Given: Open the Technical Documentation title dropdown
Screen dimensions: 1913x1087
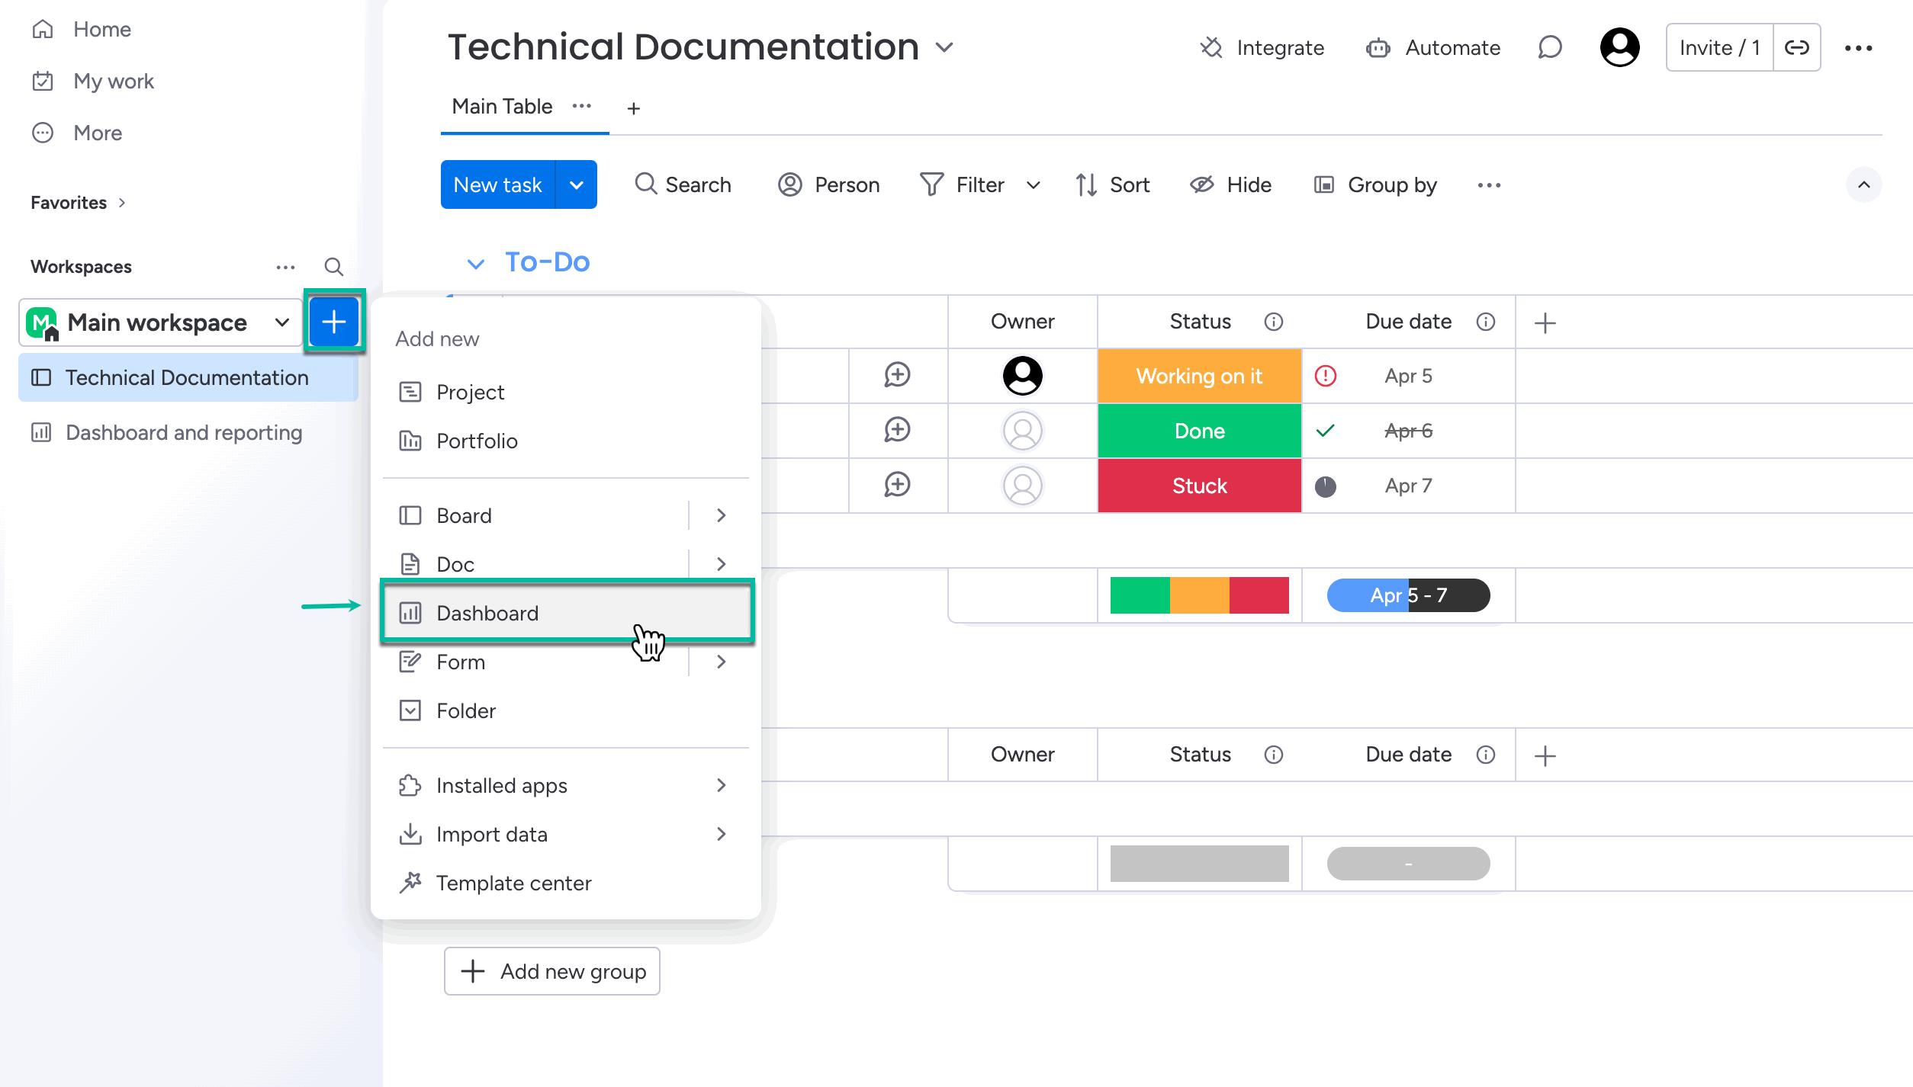Looking at the screenshot, I should click(x=944, y=46).
